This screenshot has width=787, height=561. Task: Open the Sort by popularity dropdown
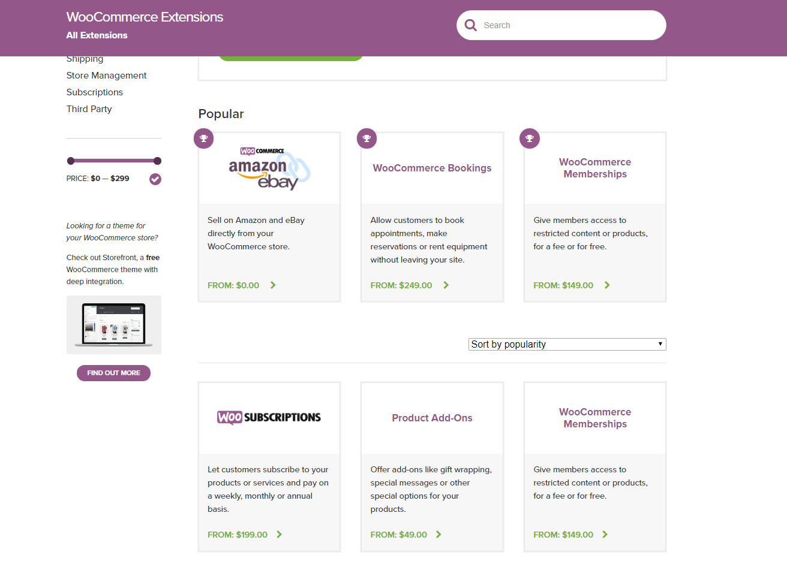pyautogui.click(x=567, y=344)
